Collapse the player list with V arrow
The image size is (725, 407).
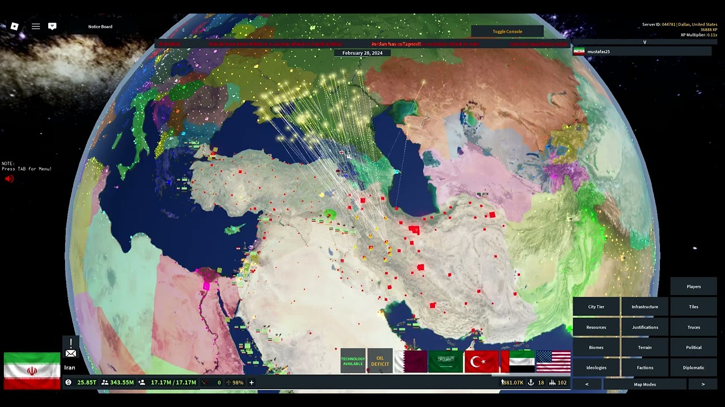coord(645,42)
